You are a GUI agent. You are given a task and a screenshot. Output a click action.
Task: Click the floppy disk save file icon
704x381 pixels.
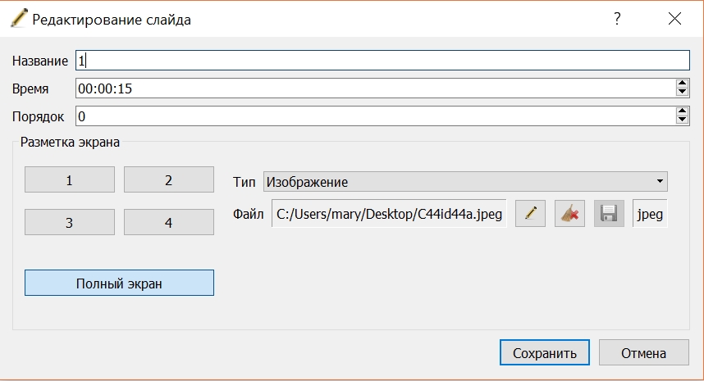tap(610, 214)
